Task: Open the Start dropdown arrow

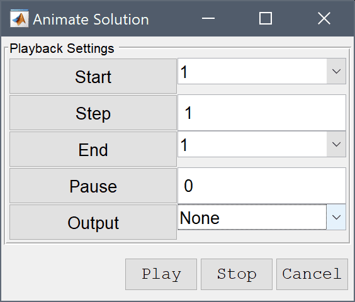Action: click(336, 71)
